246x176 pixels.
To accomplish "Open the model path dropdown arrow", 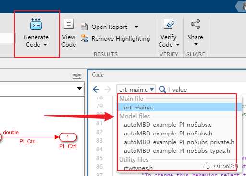I will click(79, 88).
